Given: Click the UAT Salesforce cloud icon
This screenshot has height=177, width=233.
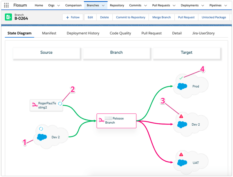Looking at the screenshot, I should [182, 163].
